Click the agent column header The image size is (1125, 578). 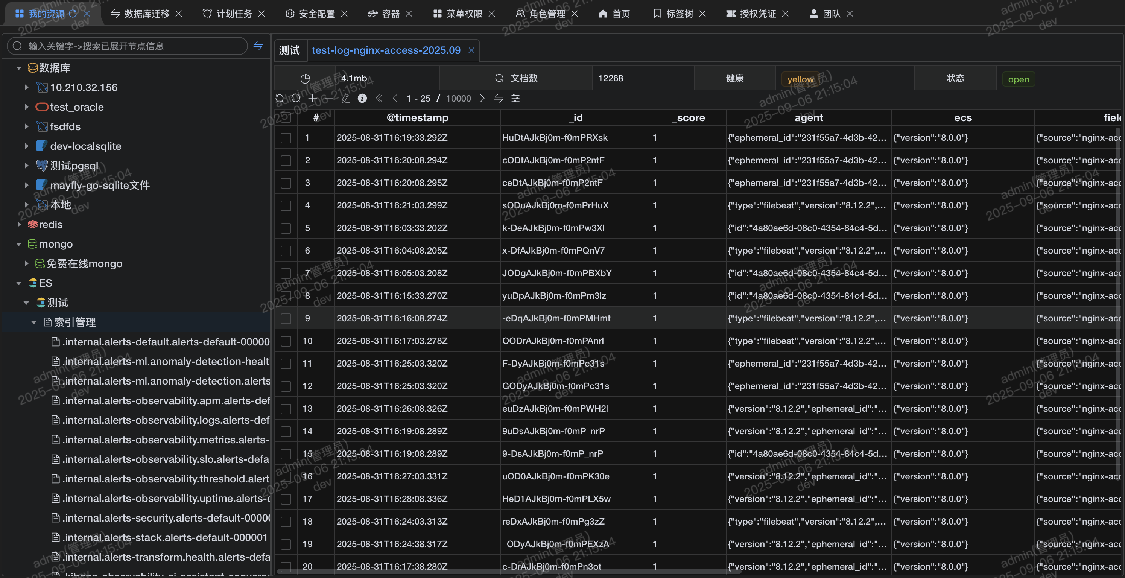809,117
